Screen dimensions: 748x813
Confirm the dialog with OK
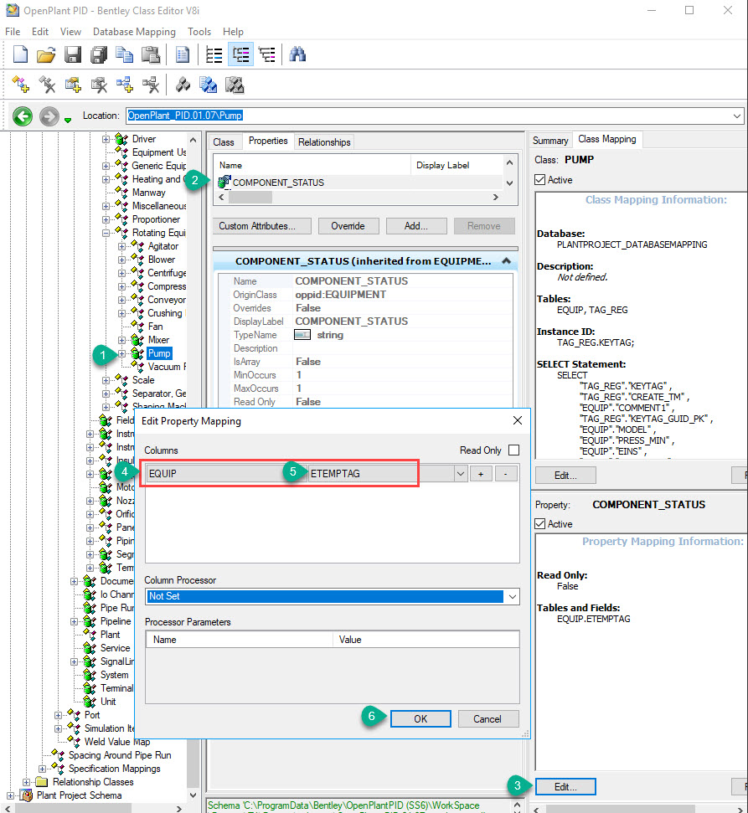pos(420,718)
